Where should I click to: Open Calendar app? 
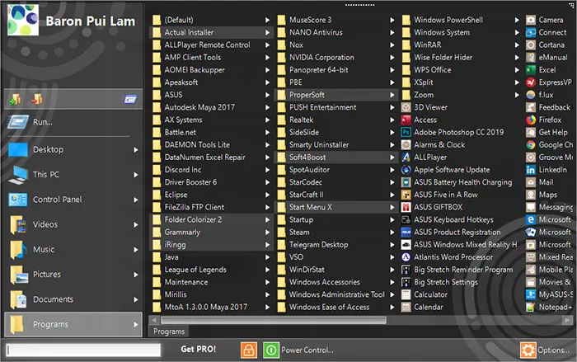point(422,307)
